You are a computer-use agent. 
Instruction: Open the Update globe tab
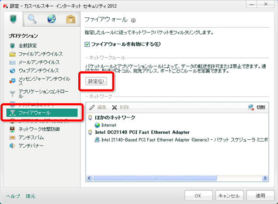(52, 19)
